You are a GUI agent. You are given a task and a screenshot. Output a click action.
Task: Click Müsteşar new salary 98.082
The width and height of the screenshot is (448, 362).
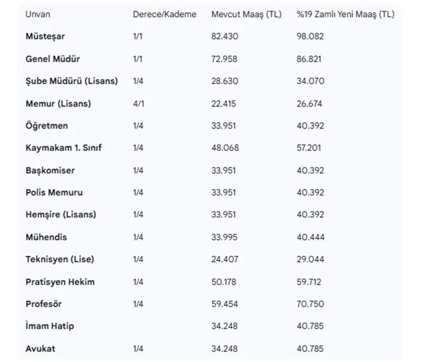pos(310,36)
